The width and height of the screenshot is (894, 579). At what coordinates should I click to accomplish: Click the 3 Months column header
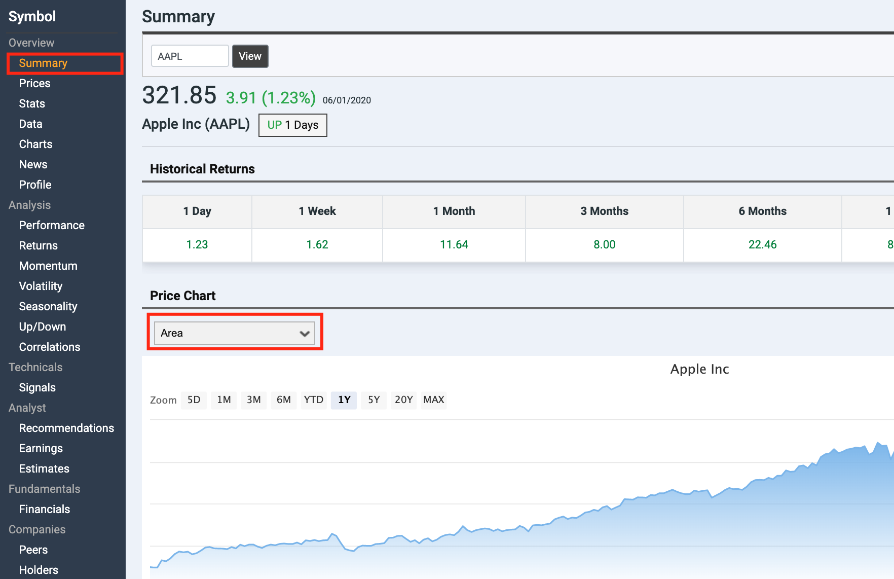[x=605, y=211]
